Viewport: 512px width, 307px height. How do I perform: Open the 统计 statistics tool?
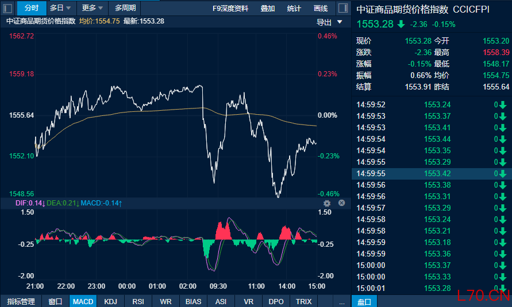point(294,9)
